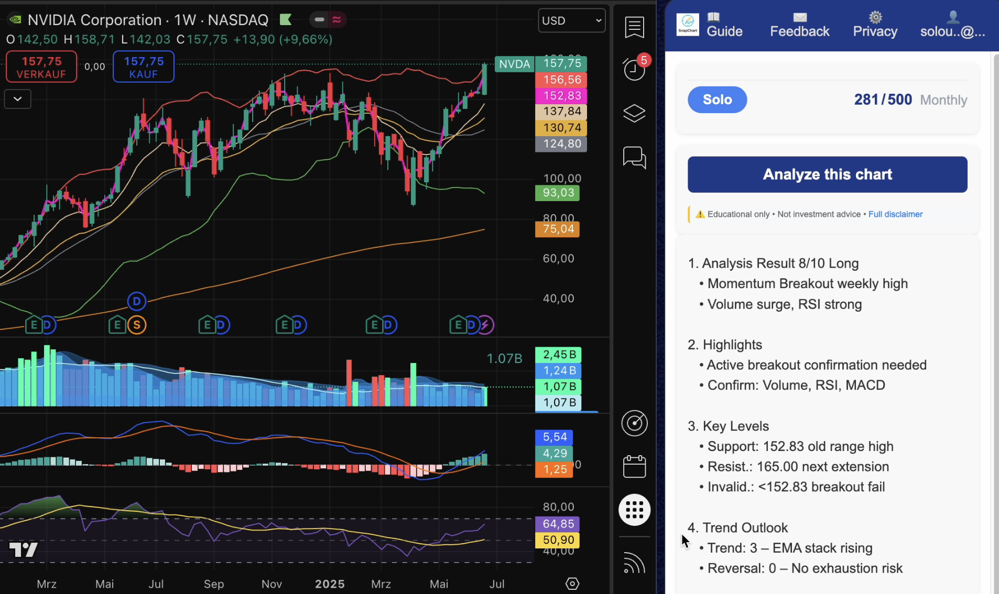Click the 0,00 spread value

(x=95, y=67)
